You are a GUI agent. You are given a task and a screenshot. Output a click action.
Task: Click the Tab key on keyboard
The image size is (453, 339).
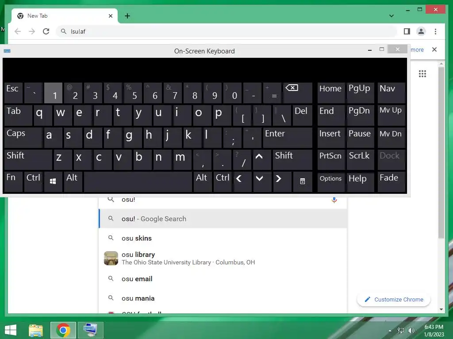coord(18,115)
